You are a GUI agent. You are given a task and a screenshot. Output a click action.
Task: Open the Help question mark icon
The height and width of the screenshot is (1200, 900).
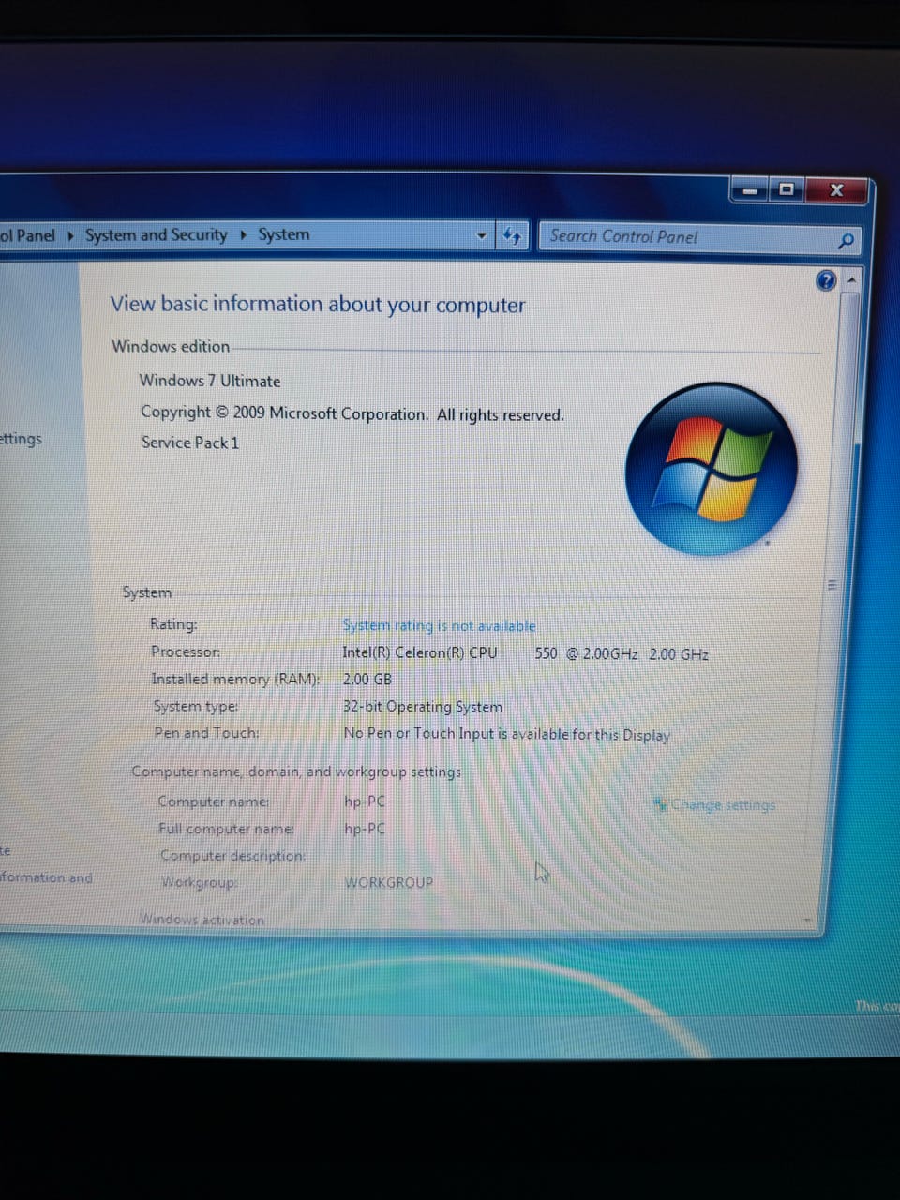coord(826,280)
